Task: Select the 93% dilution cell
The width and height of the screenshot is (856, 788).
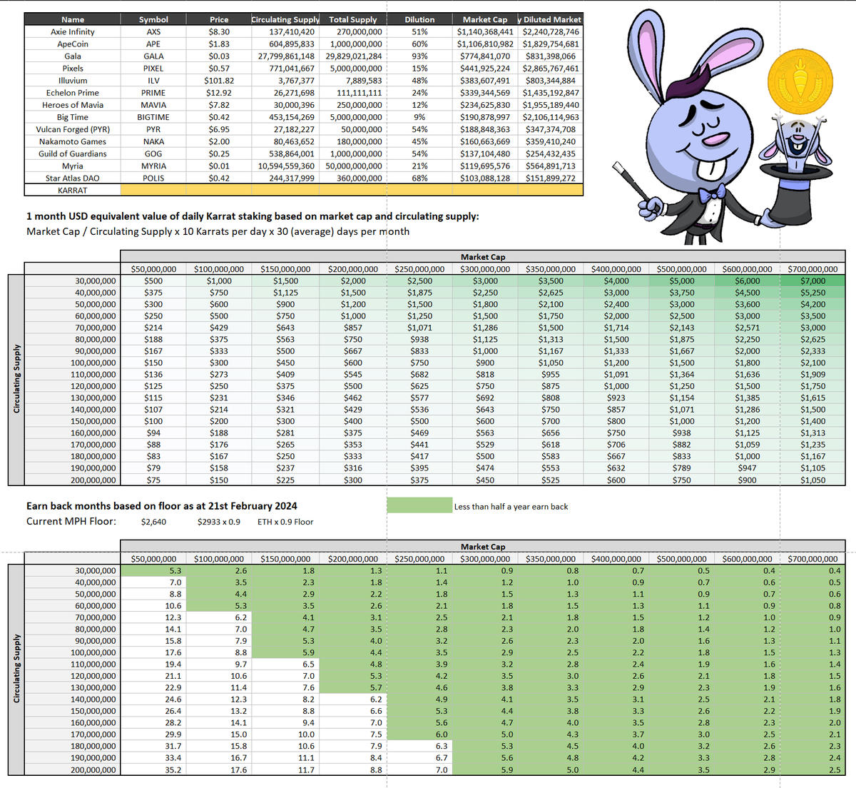Action: [419, 56]
